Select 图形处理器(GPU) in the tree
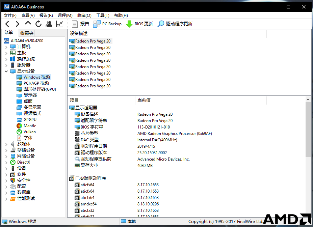313x227 pixels. [36, 89]
